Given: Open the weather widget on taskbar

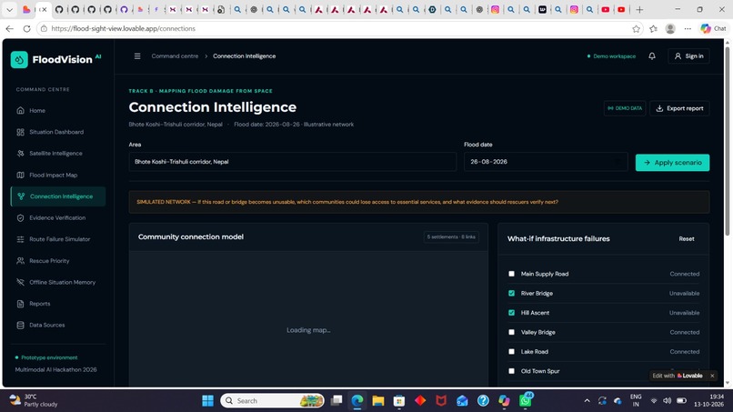Looking at the screenshot, I should (34, 400).
